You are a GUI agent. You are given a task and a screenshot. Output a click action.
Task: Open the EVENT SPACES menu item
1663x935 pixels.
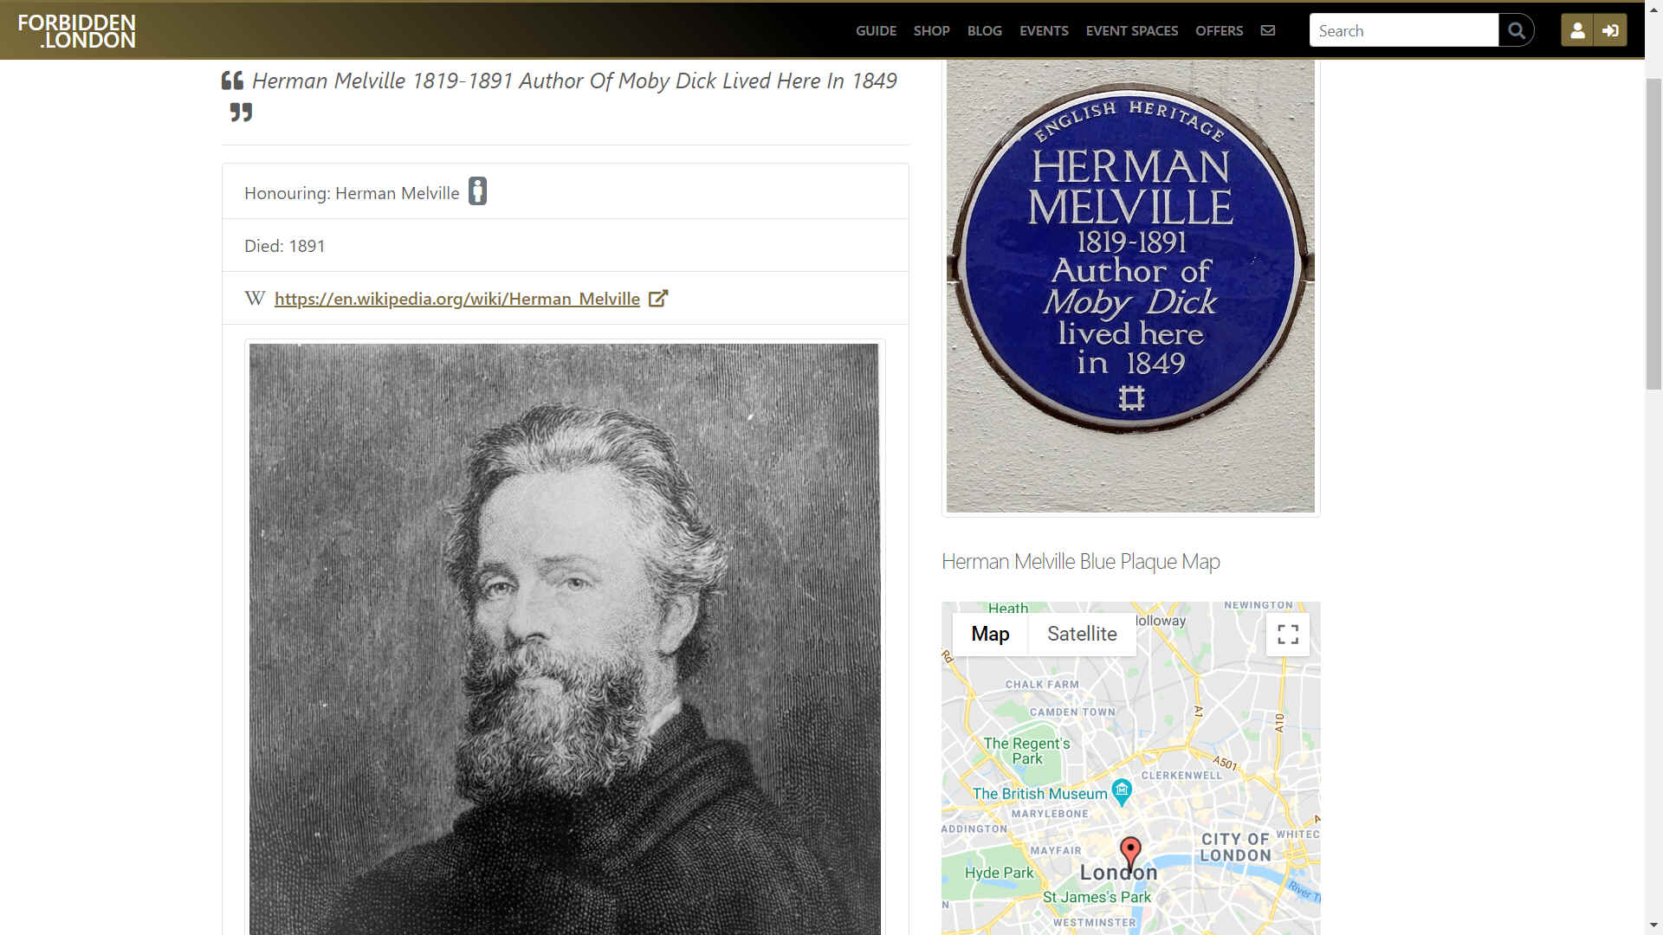pos(1132,30)
